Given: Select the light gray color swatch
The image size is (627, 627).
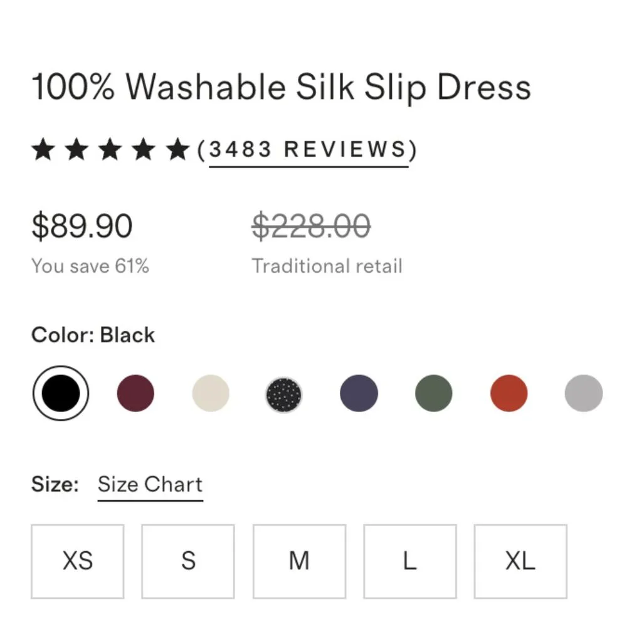Looking at the screenshot, I should (x=583, y=393).
